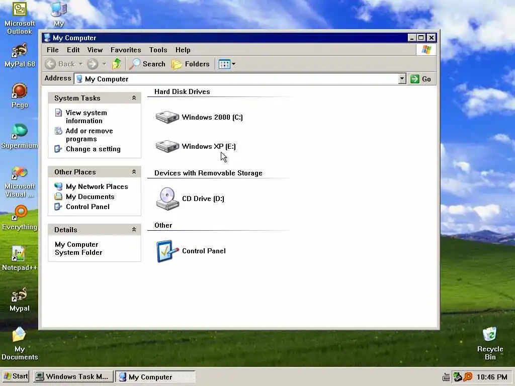Click the 10:46 PM system clock

tap(492, 377)
